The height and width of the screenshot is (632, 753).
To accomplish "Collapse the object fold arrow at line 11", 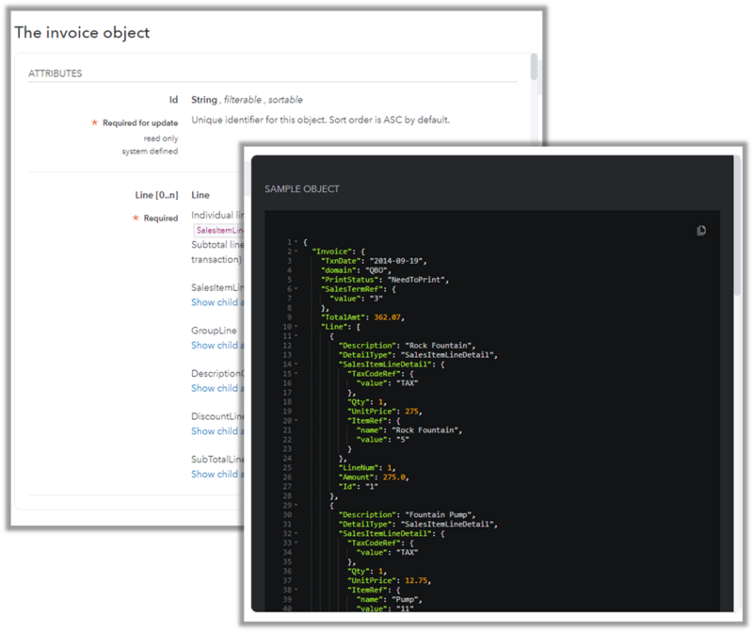I will point(296,336).
